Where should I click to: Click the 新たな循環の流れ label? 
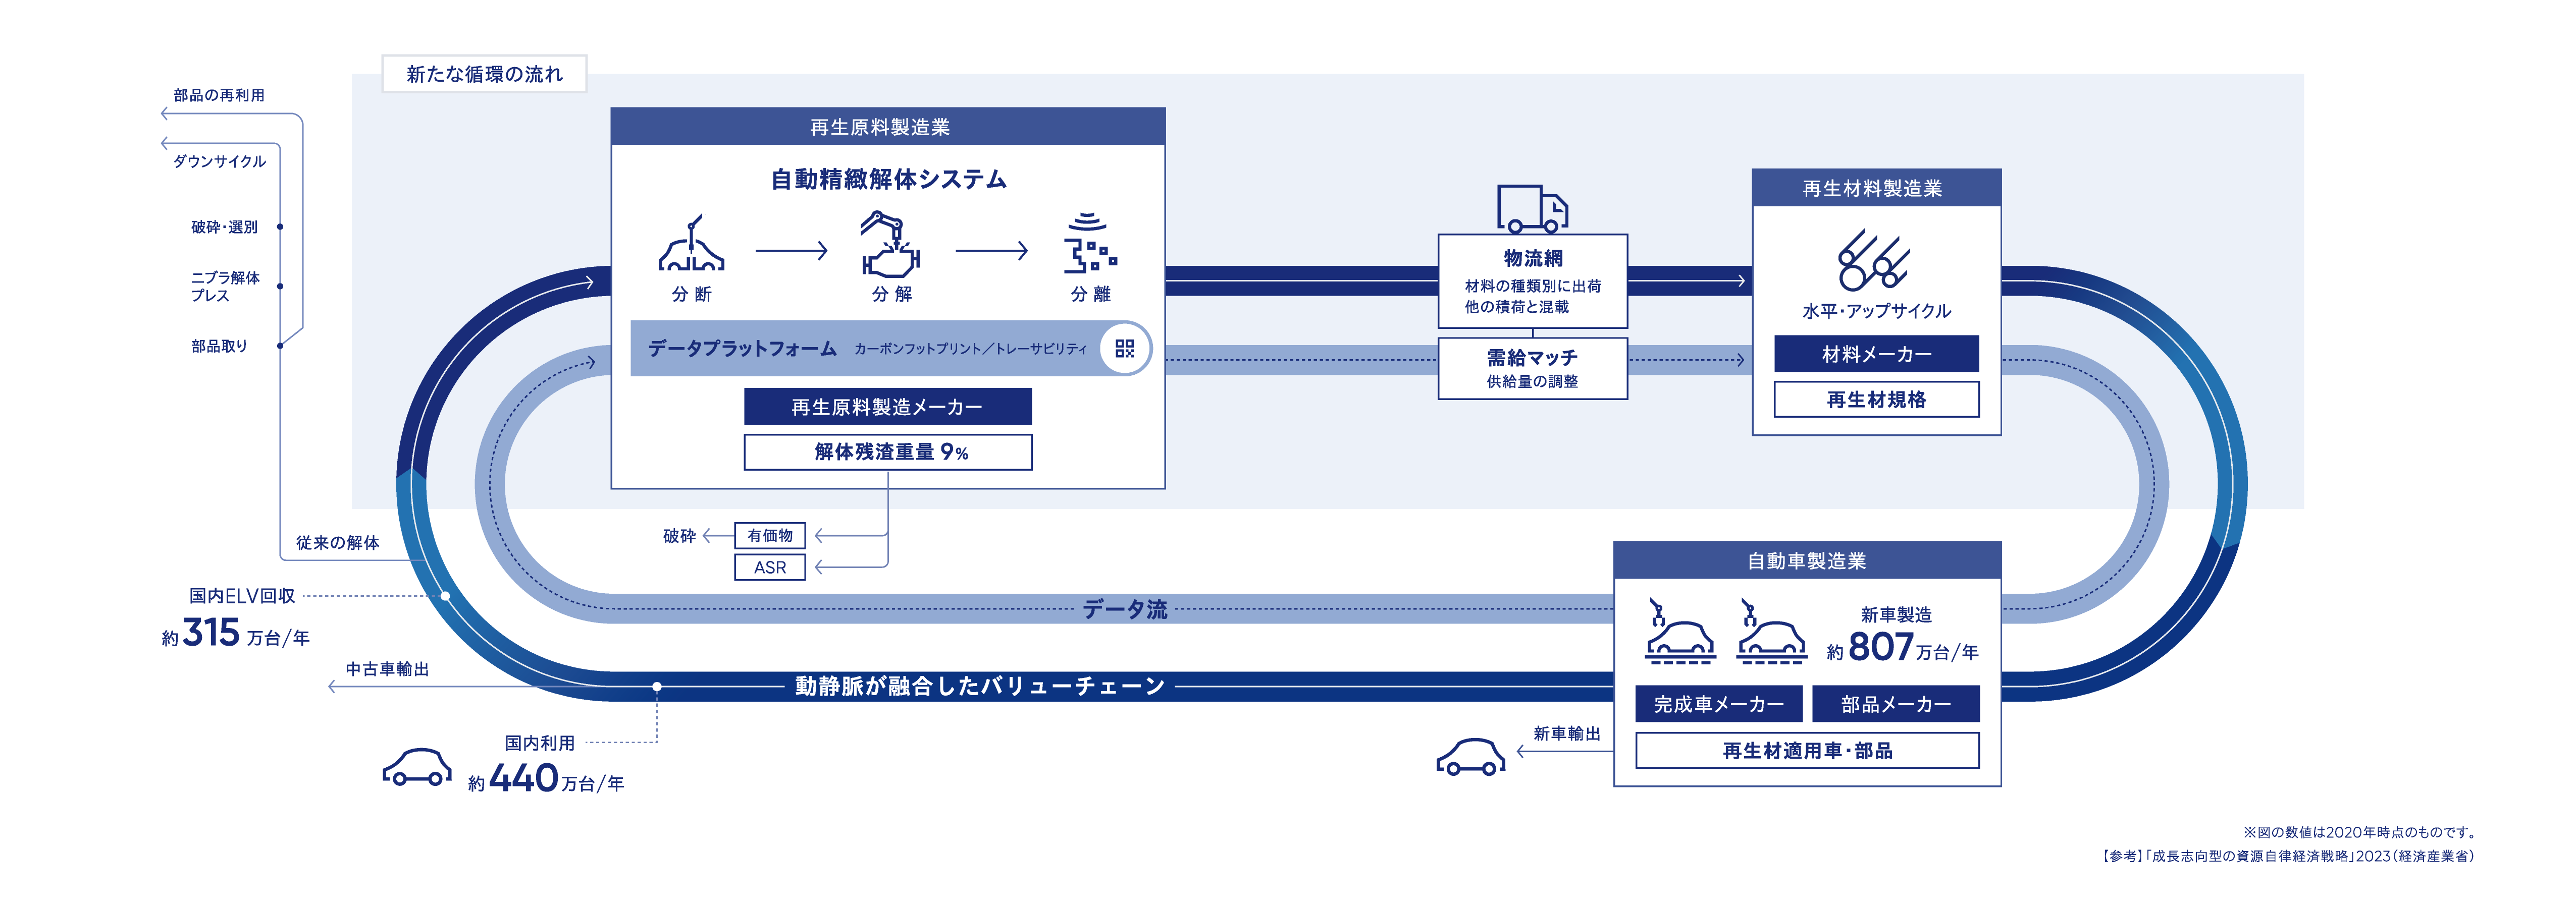485,74
